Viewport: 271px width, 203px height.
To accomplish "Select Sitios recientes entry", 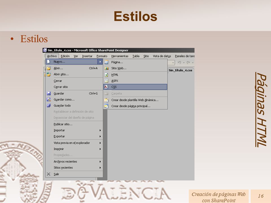I will [74, 167].
